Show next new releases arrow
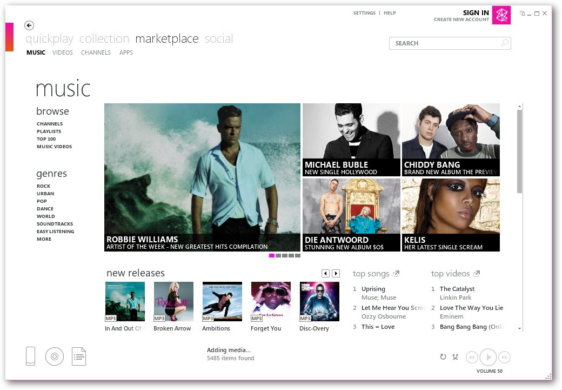This screenshot has width=562, height=390. pos(336,273)
